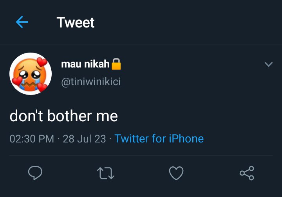The width and height of the screenshot is (282, 197).
Task: Expand tweet options with the chevron
Action: coord(269,64)
